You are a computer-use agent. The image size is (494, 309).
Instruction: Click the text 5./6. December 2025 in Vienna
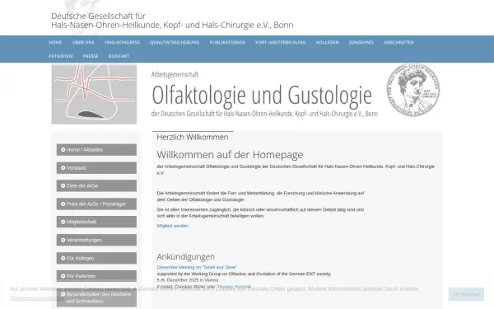[188, 280]
